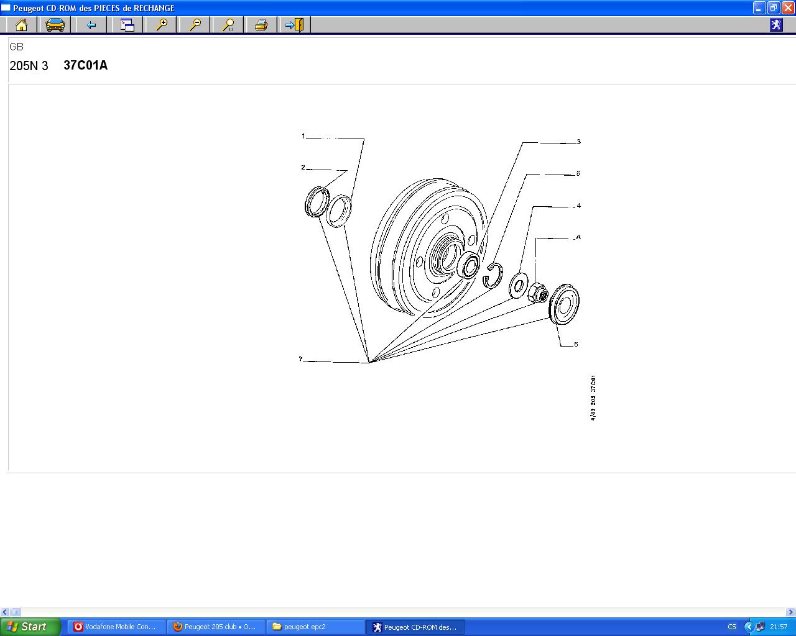This screenshot has width=796, height=636.
Task: Open vehicle selection via yellow car icon
Action: pos(55,25)
